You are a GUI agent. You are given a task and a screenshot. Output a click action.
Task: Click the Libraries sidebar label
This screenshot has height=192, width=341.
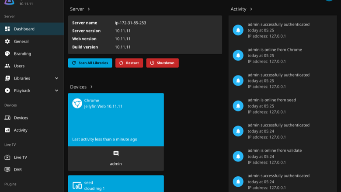coord(22,78)
